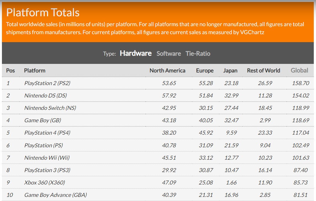Sort table by Global column header
The height and width of the screenshot is (201, 316).
299,70
